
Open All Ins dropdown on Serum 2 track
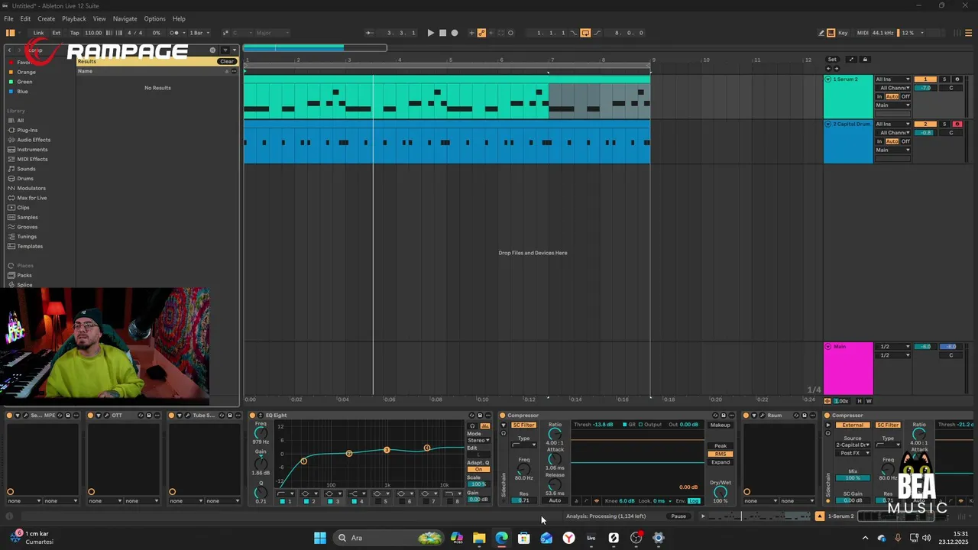[x=892, y=79]
